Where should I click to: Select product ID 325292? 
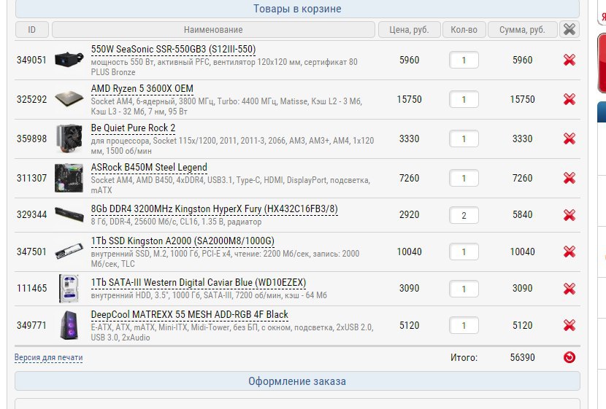(31, 99)
